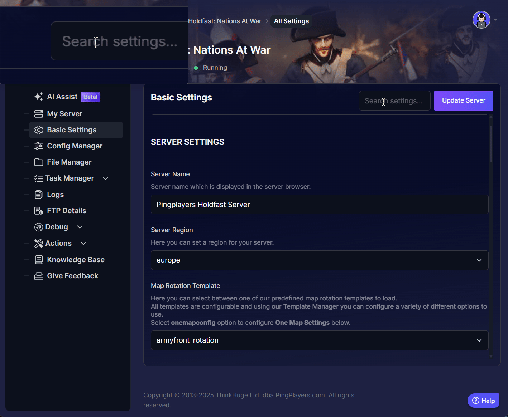
Task: Click the Logs document icon
Action: 39,195
